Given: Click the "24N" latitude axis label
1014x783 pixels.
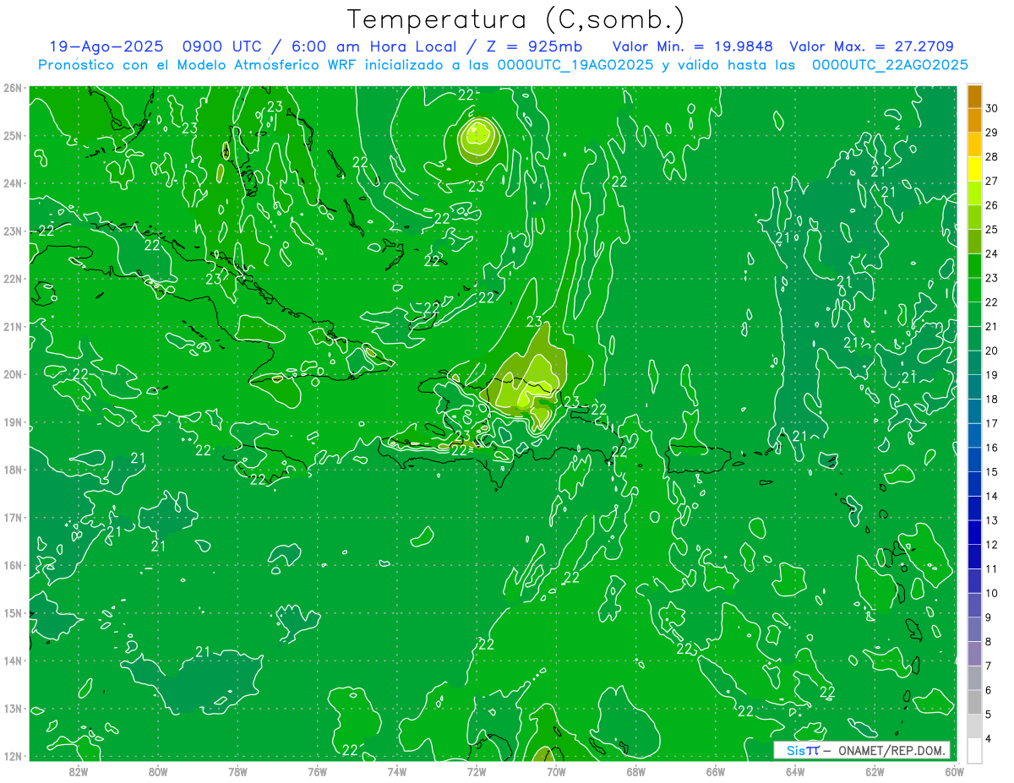Looking at the screenshot, I should pos(13,183).
